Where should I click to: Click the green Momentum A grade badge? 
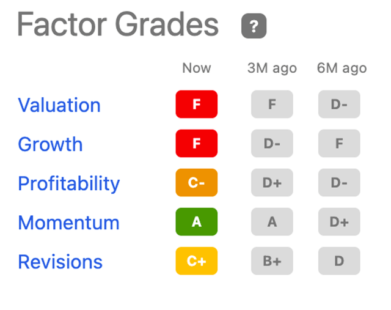click(x=197, y=221)
